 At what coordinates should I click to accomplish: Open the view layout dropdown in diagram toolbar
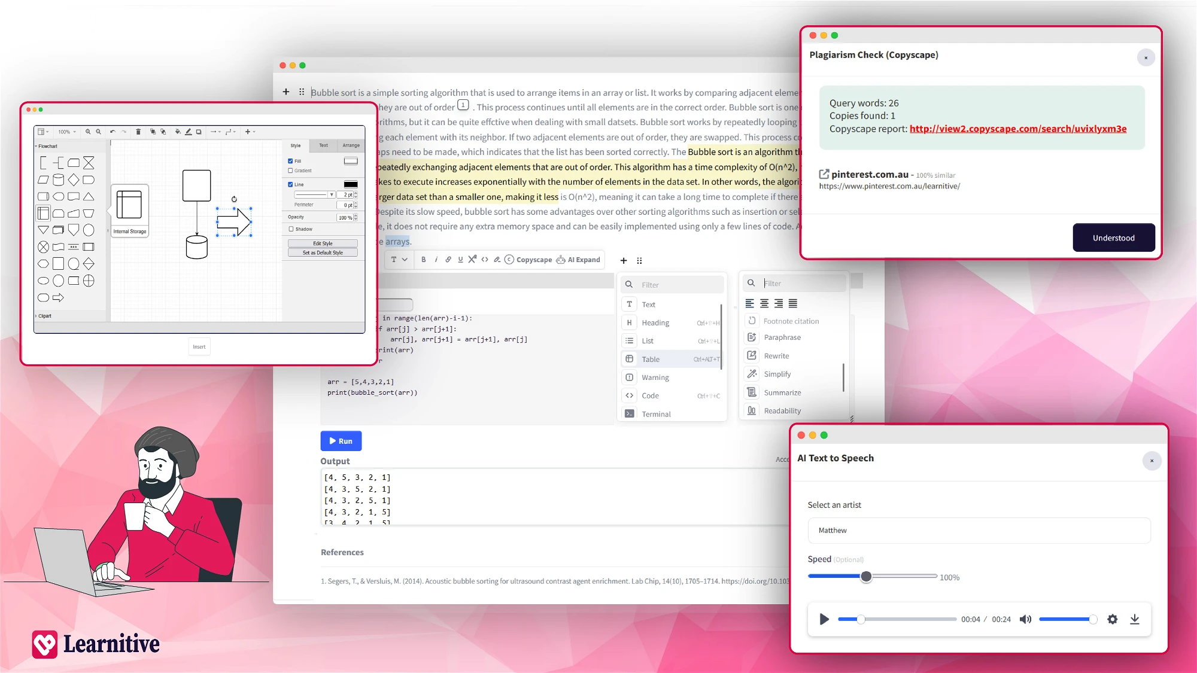point(43,132)
